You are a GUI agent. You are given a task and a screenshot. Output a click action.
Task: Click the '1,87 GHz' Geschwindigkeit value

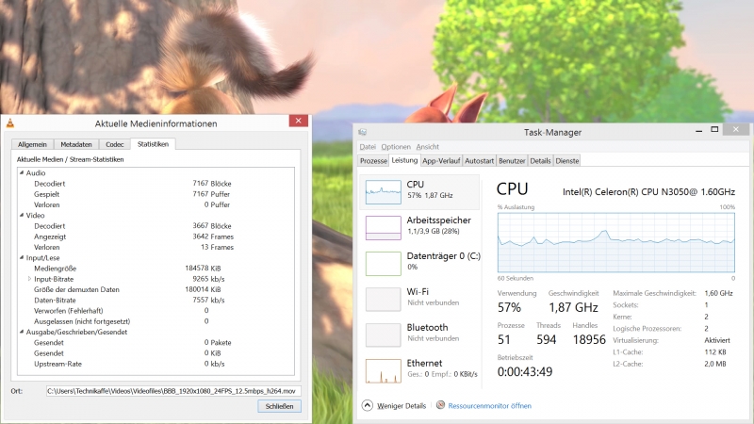click(573, 307)
